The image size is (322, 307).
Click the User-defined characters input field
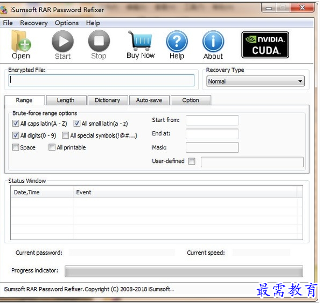(252, 162)
